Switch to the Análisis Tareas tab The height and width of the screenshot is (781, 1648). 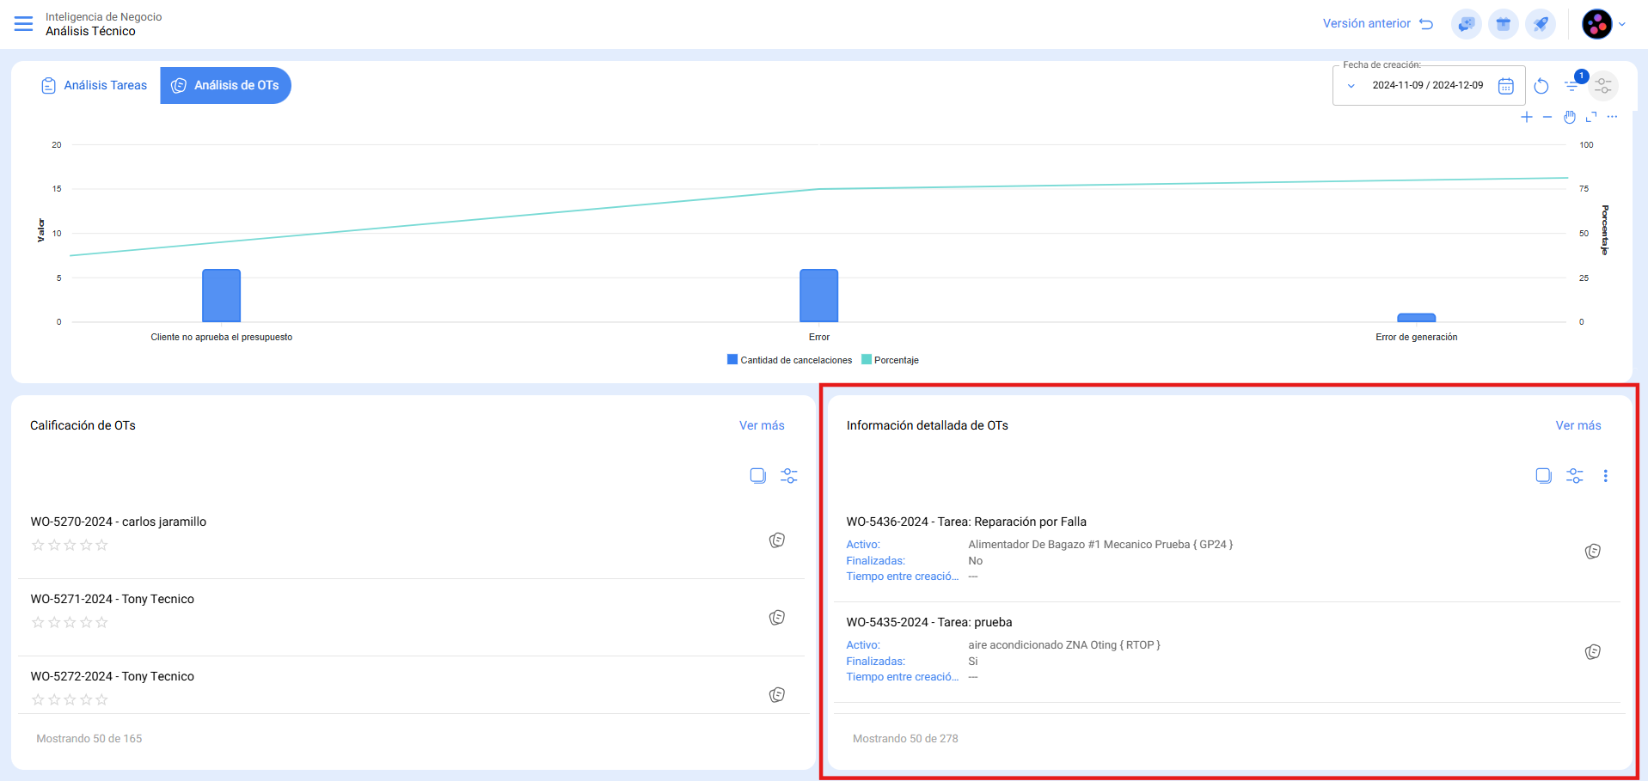click(x=95, y=86)
